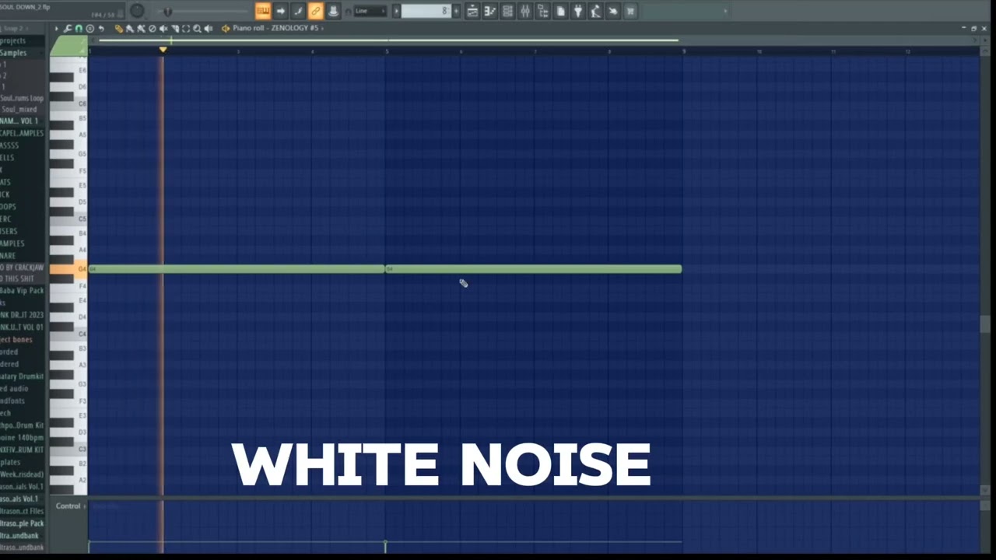Open the Line snap dropdown
Screen dimensions: 996x560
point(370,11)
